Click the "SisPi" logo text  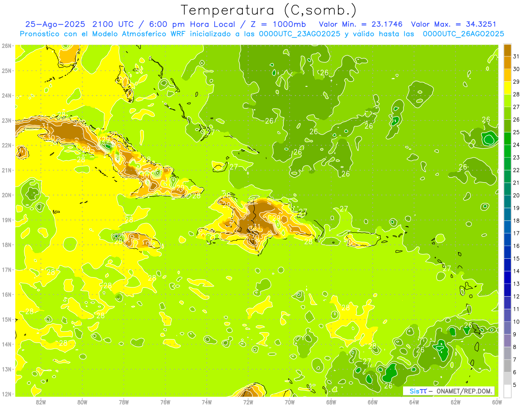pos(418,391)
